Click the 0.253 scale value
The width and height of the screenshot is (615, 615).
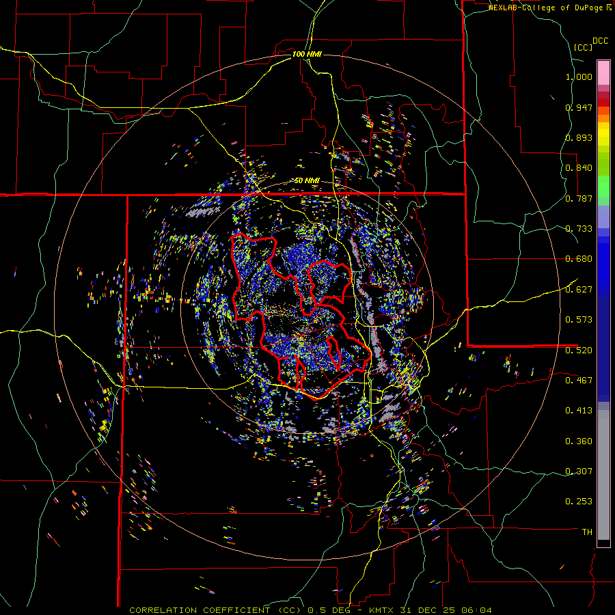pos(579,502)
